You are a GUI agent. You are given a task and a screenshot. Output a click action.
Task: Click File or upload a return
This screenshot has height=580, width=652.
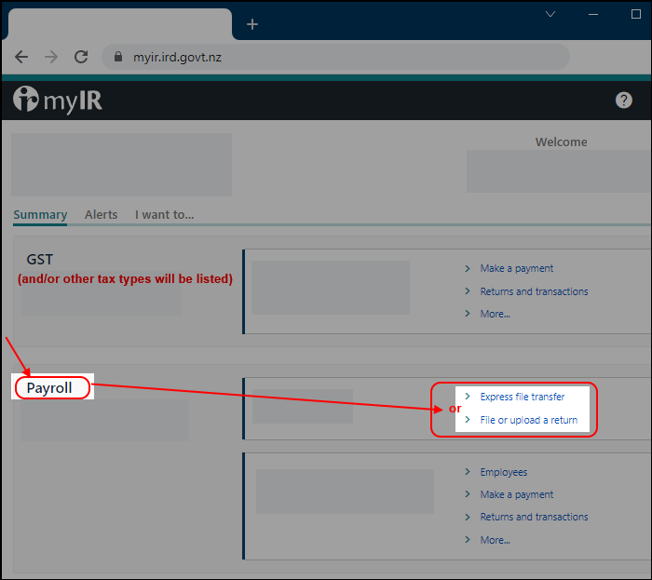528,420
